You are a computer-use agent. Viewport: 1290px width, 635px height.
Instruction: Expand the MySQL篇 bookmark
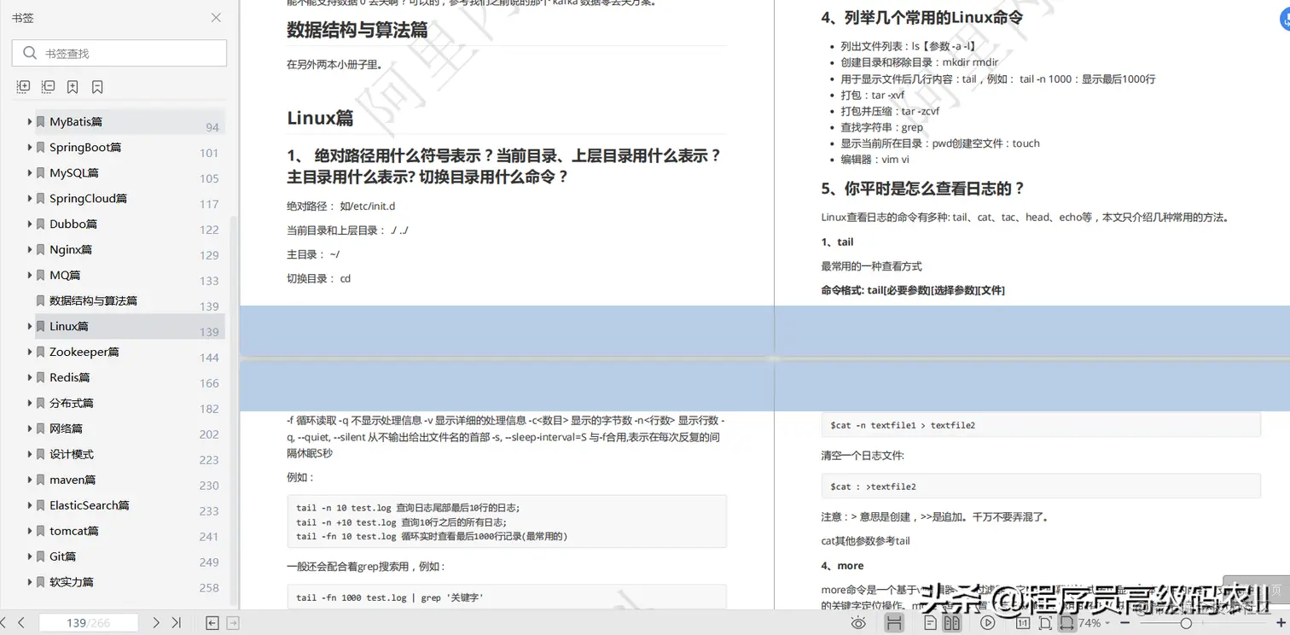coord(30,173)
